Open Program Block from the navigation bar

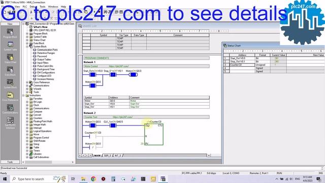tap(10, 33)
